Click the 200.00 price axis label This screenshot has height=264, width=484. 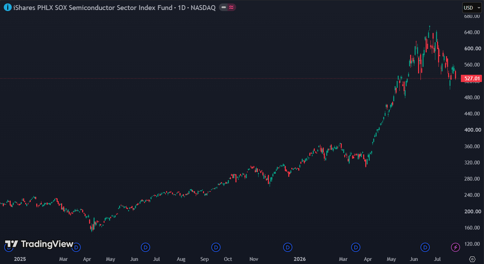(x=472, y=212)
